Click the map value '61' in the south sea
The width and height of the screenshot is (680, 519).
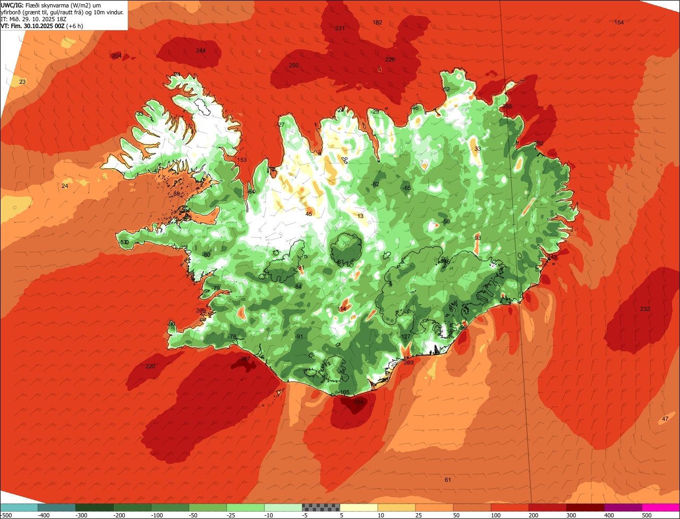tap(448, 480)
